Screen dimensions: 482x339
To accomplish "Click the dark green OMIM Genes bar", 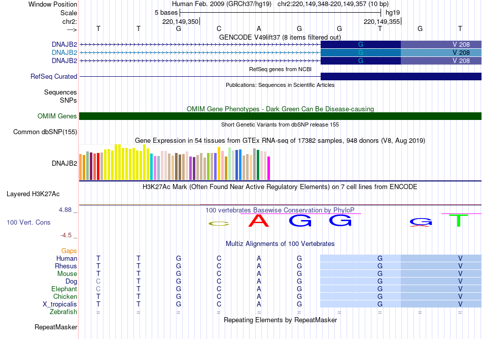I will click(280, 116).
